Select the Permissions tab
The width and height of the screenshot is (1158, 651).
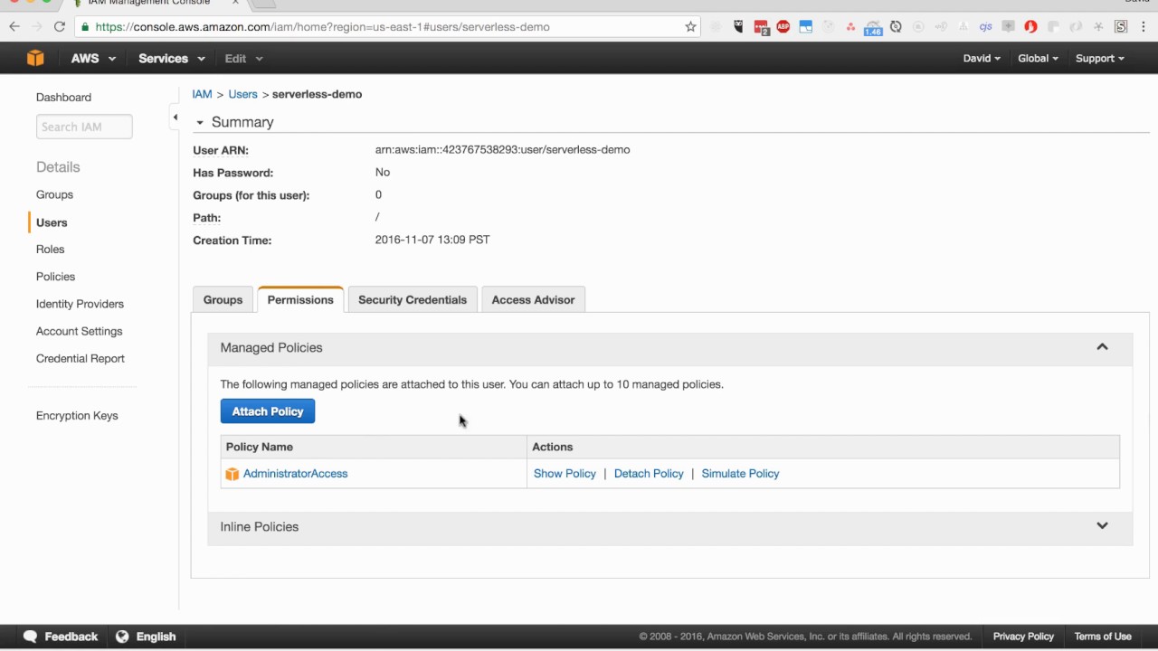coord(300,300)
